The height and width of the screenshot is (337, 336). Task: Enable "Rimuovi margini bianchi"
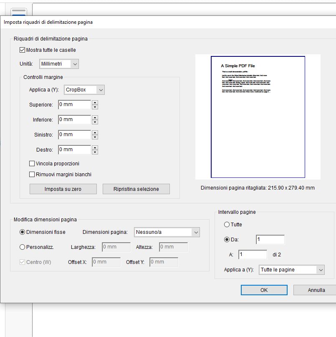pos(31,174)
